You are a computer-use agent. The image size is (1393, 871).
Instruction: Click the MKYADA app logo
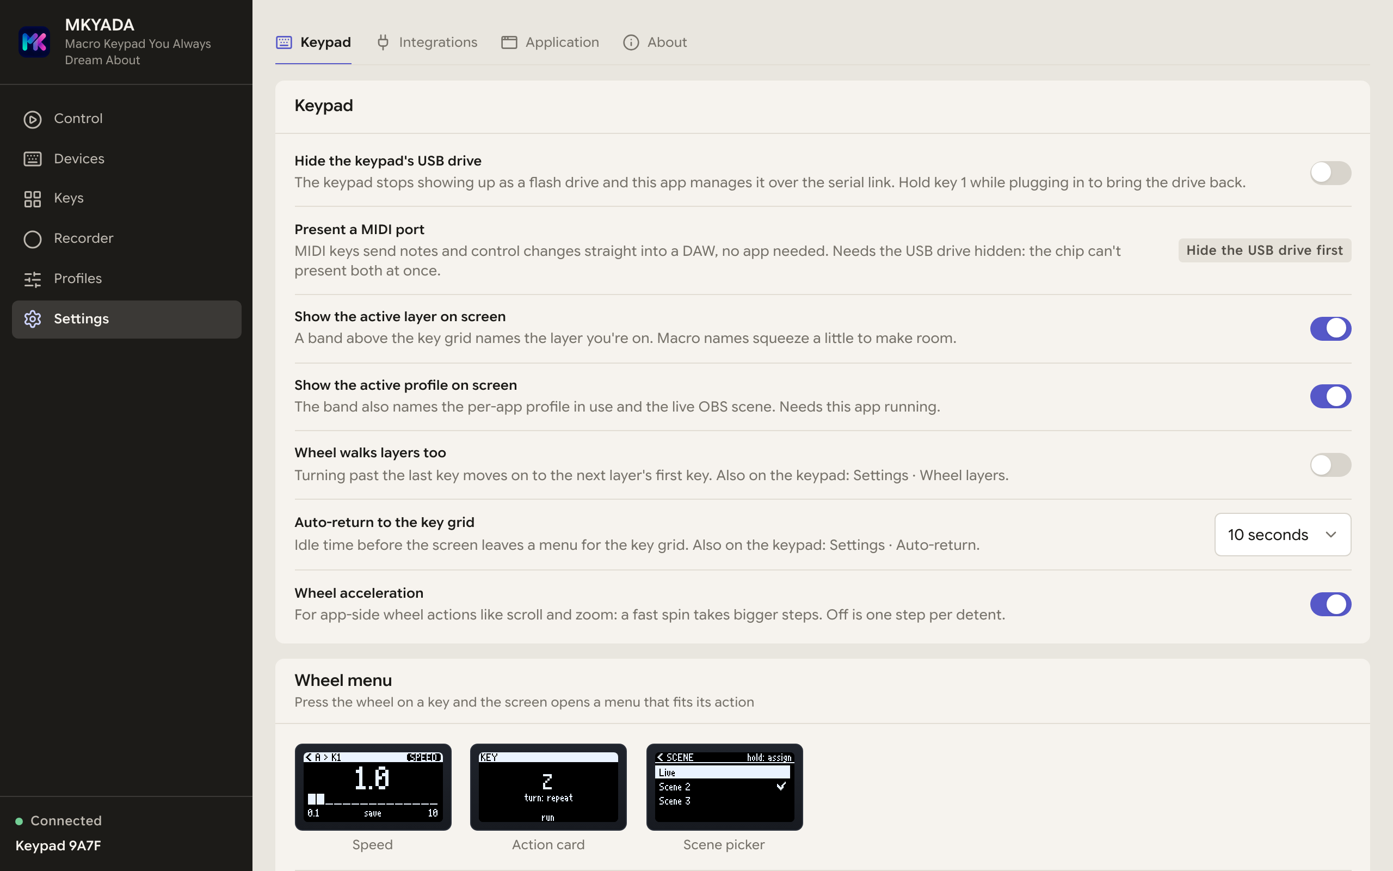pos(34,42)
